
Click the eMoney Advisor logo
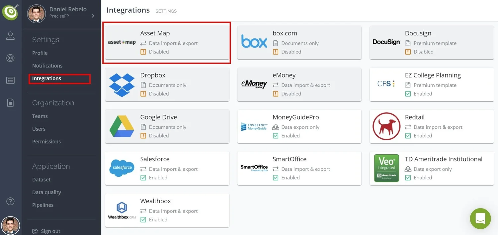(254, 84)
